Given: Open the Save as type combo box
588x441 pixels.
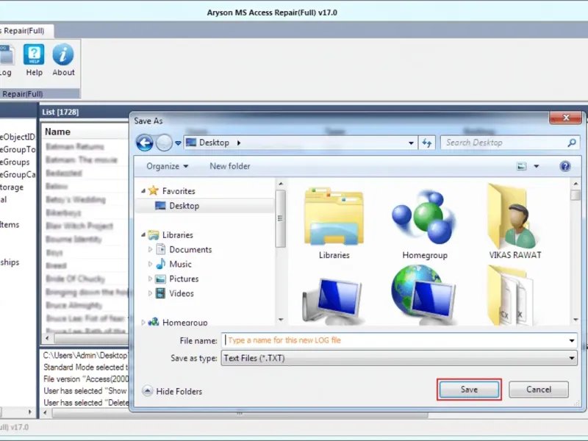Looking at the screenshot, I should (x=399, y=359).
